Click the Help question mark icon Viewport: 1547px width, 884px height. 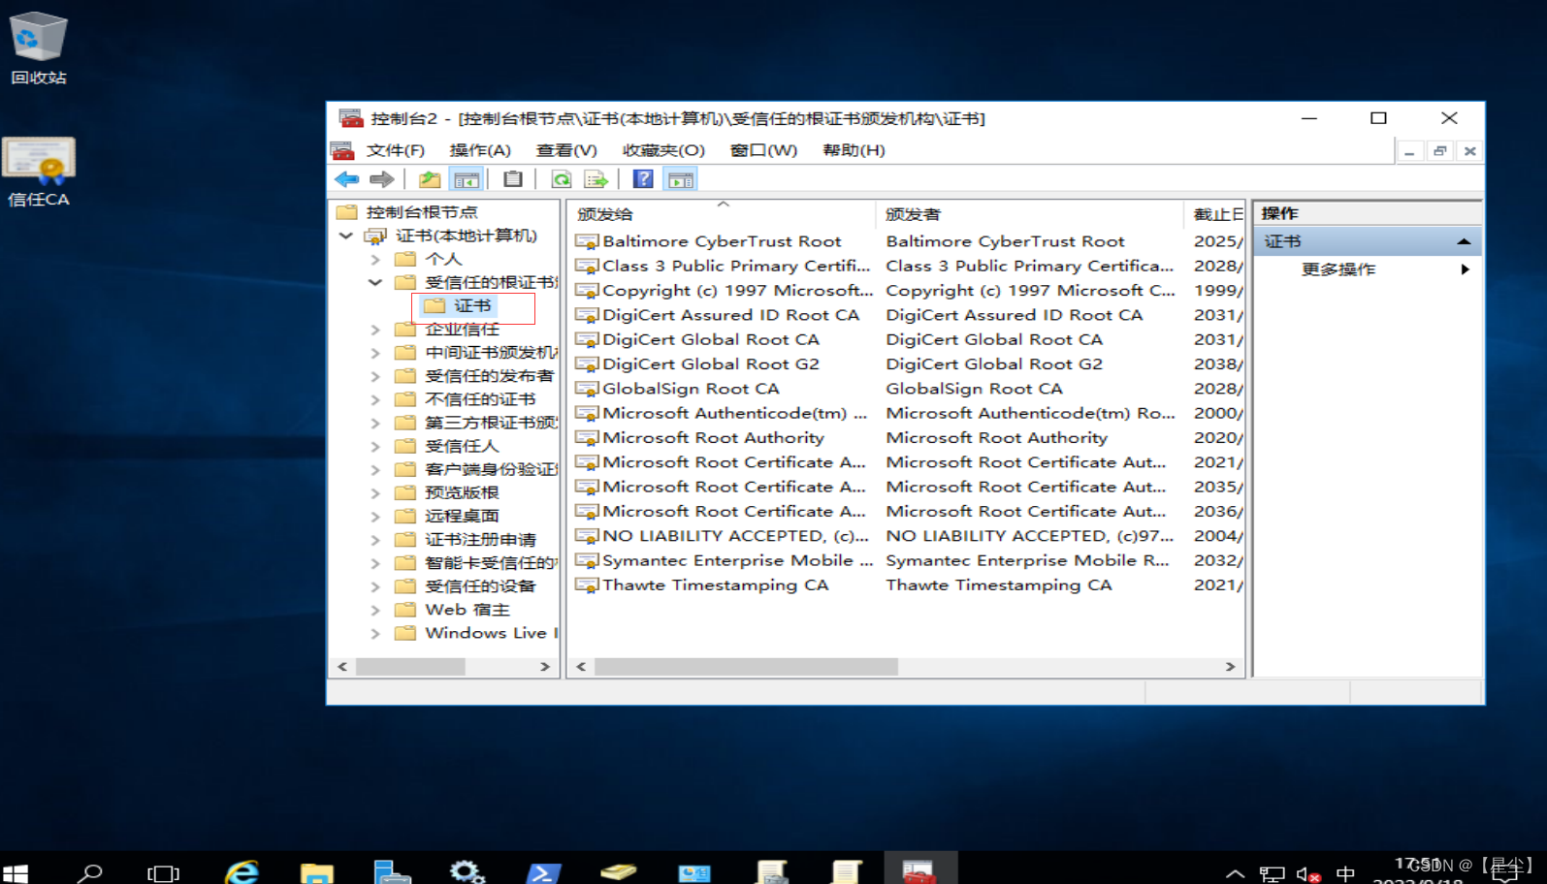pyautogui.click(x=642, y=179)
